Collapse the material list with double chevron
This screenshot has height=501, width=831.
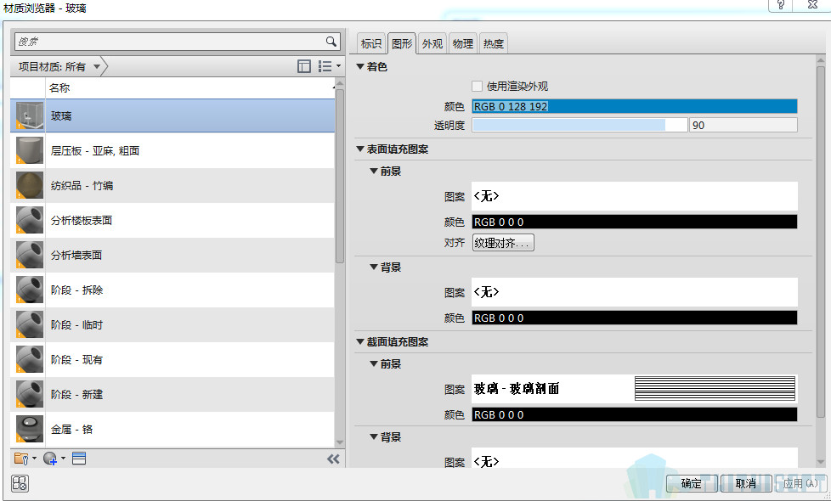point(333,459)
